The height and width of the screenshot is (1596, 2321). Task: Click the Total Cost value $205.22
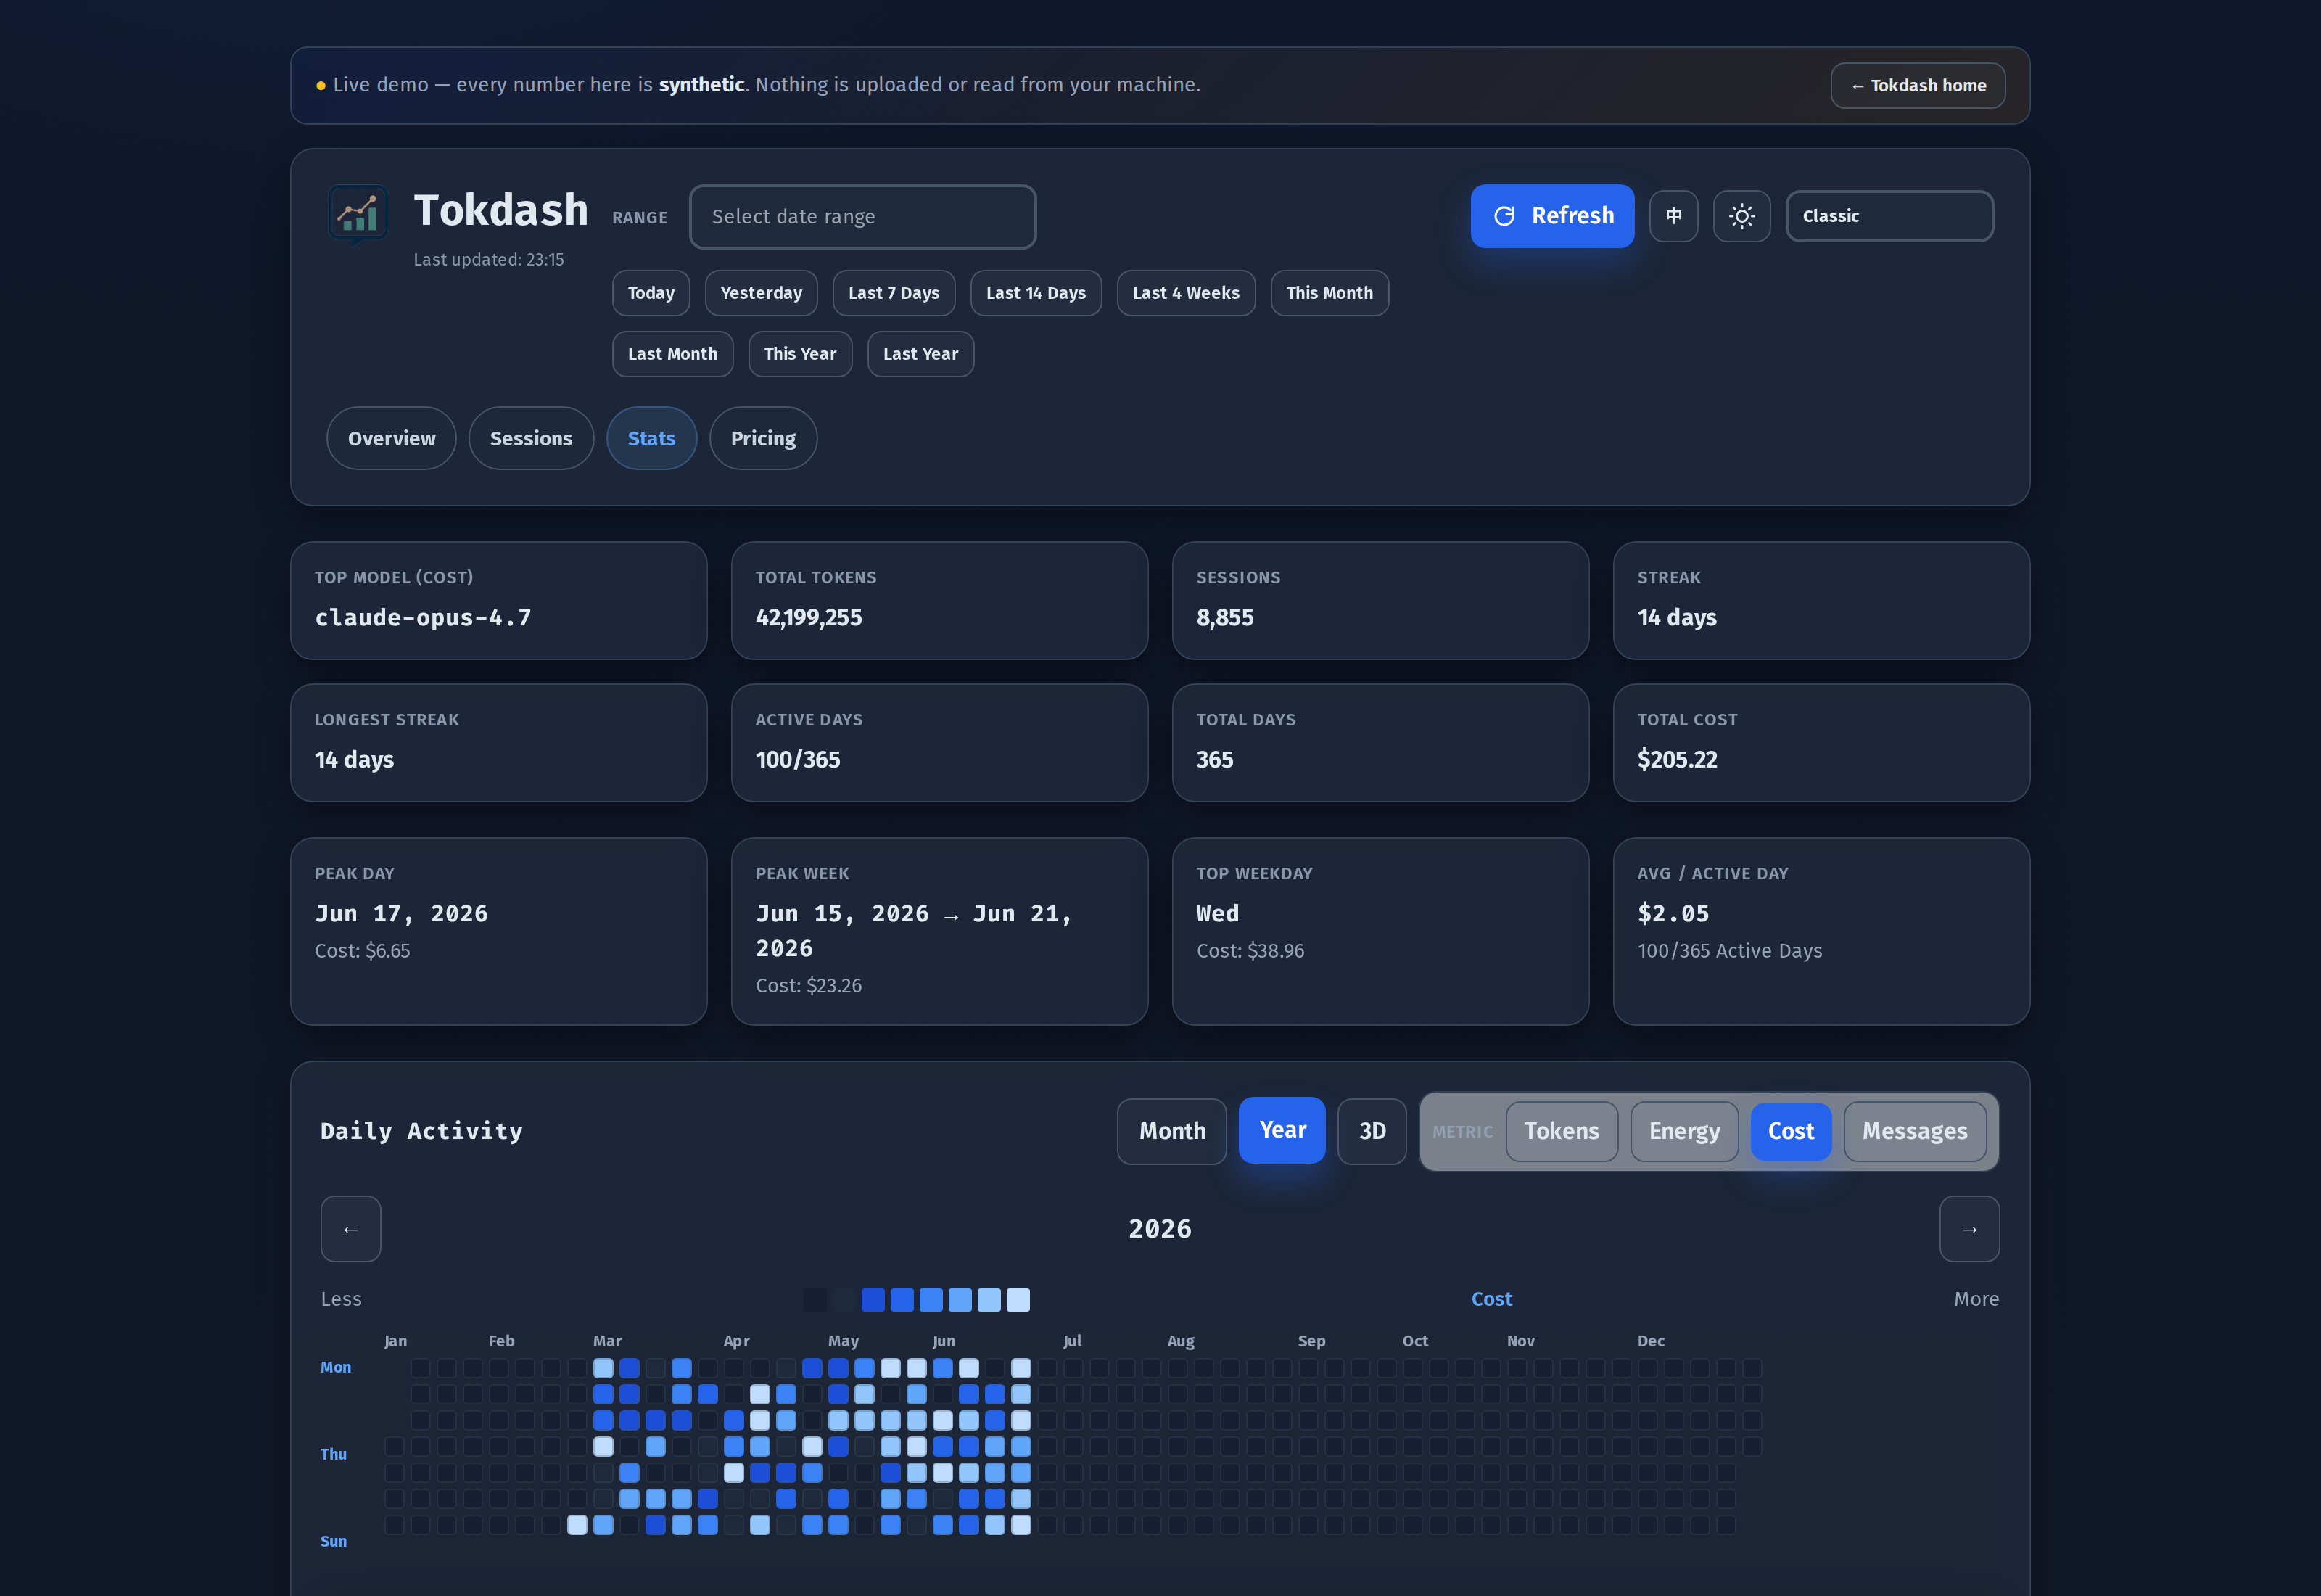click(1677, 760)
